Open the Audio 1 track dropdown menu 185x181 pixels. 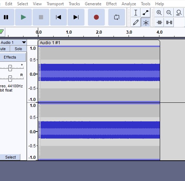pyautogui.click(x=24, y=42)
